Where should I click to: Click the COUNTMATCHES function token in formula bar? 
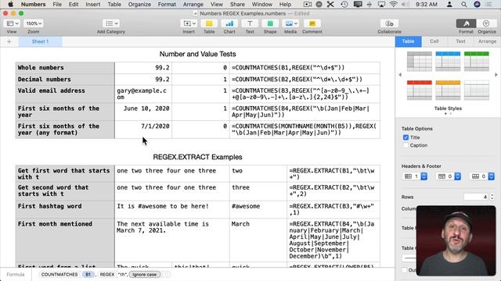click(59, 274)
